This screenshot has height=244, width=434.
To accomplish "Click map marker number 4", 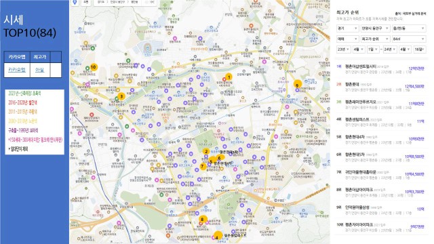I will pyautogui.click(x=218, y=237).
